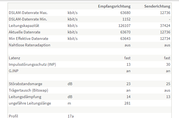The height and width of the screenshot is (118, 179).
Task: Click the receive value 63680
Action: [125, 13]
